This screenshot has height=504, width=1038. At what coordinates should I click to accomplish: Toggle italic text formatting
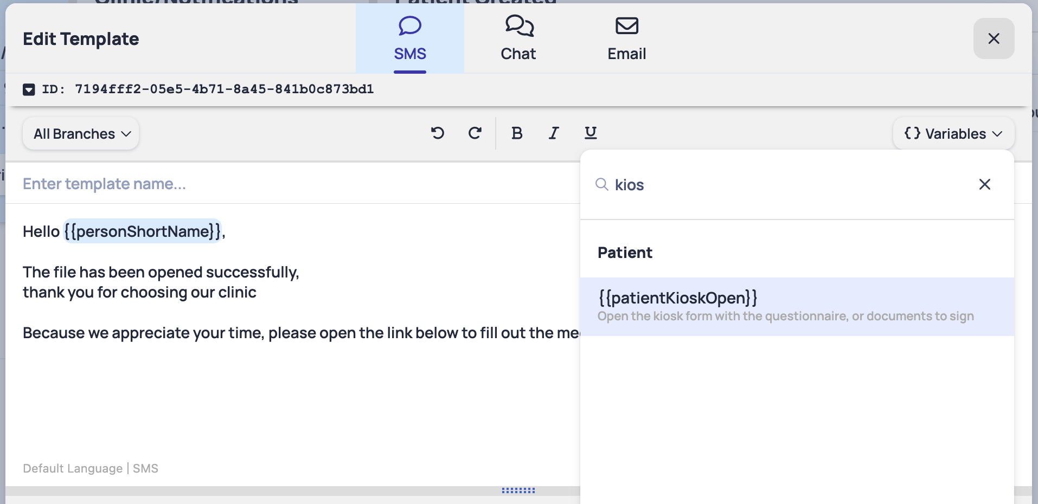pyautogui.click(x=554, y=133)
